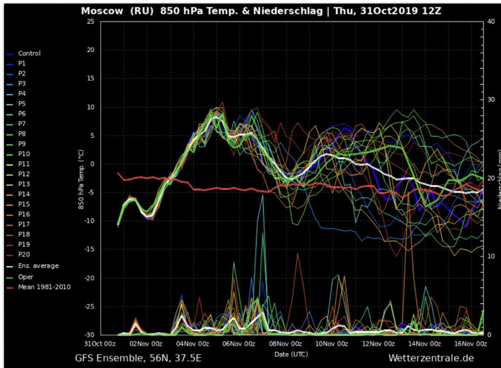Click the 40 tick on the precipitation axis
501x368 pixels.
click(490, 22)
